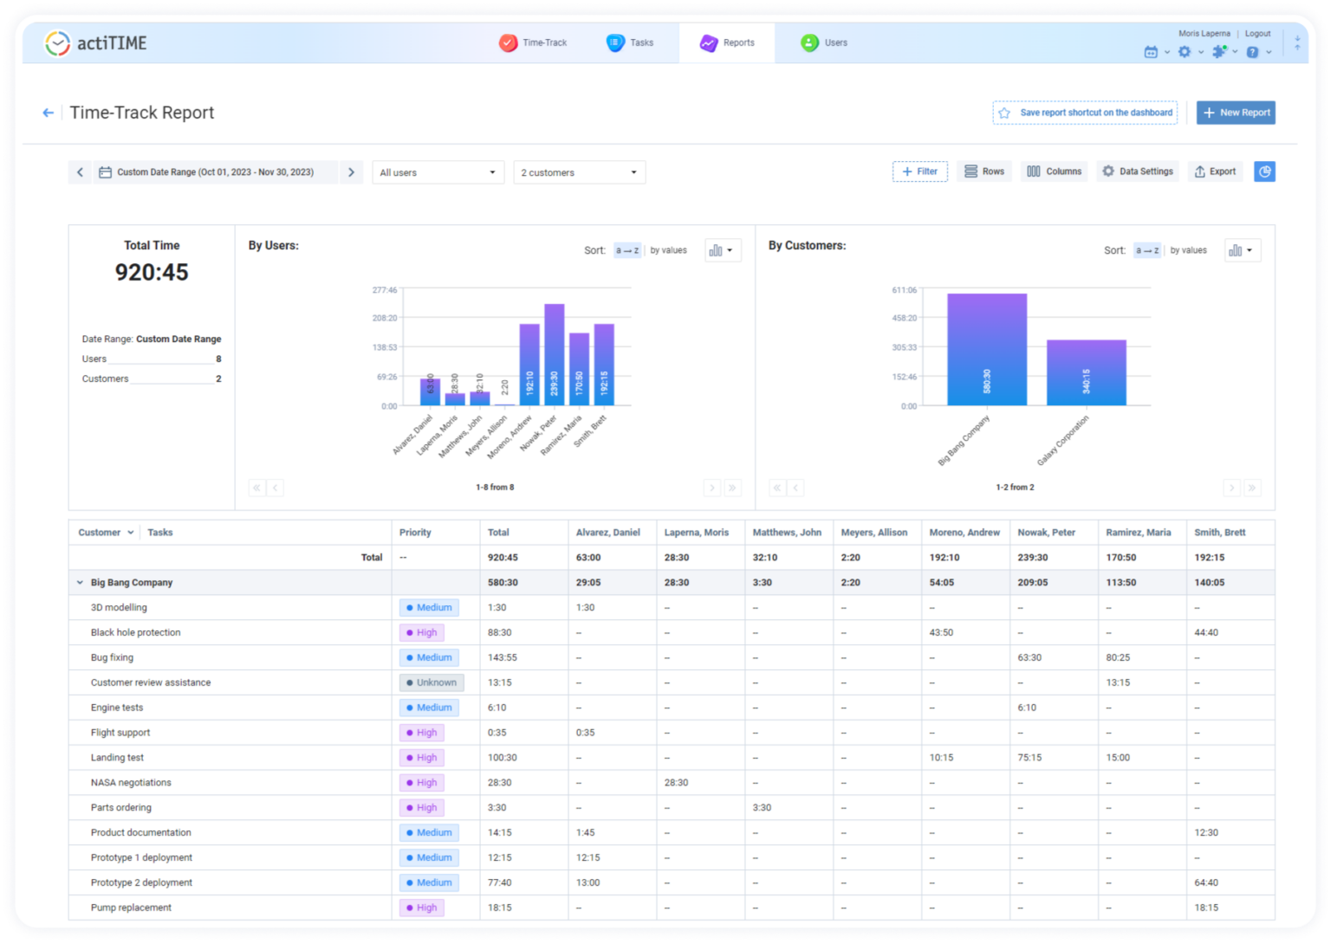Click the Columns layout icon
Screen dimensions: 1331x943
pyautogui.click(x=1054, y=171)
